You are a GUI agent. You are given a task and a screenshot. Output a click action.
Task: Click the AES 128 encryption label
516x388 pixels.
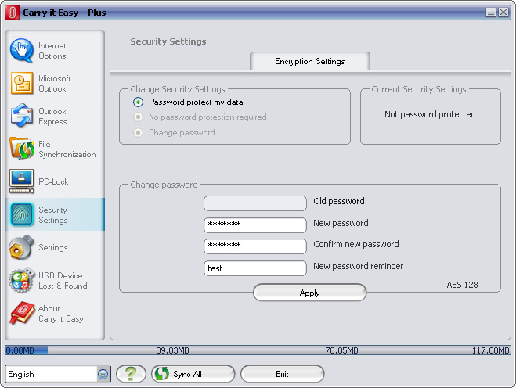coord(462,285)
